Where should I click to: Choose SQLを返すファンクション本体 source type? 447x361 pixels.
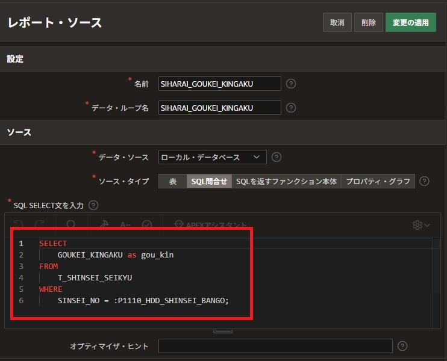click(x=286, y=181)
